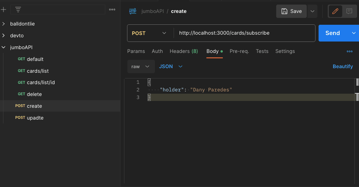Viewport: 359px width, 187px height.
Task: Open the Params tab
Action: point(136,51)
